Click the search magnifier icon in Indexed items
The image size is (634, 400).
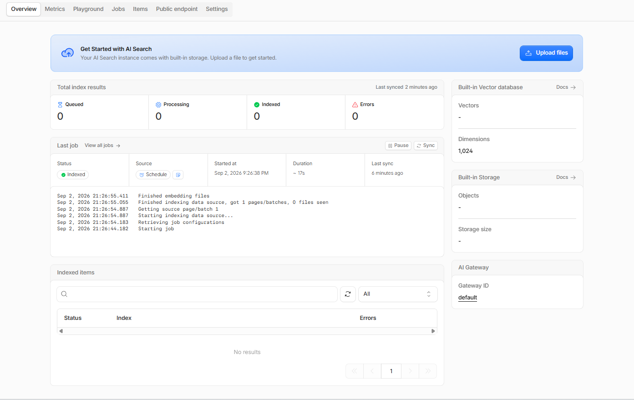[x=64, y=294]
